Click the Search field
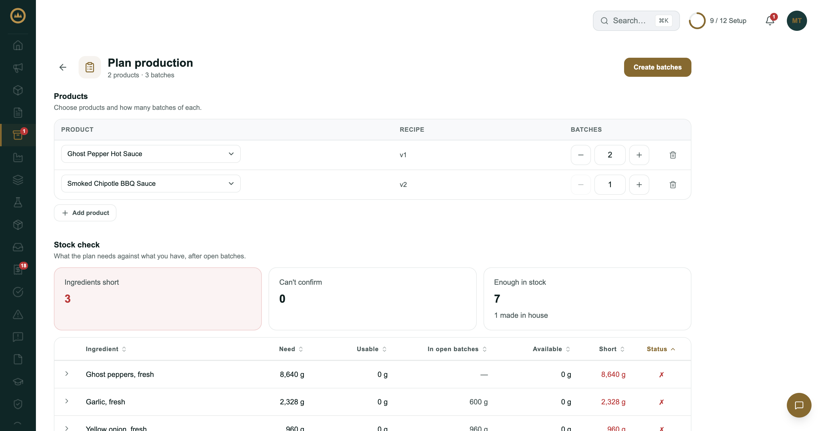Image resolution: width=825 pixels, height=431 pixels. pos(636,20)
